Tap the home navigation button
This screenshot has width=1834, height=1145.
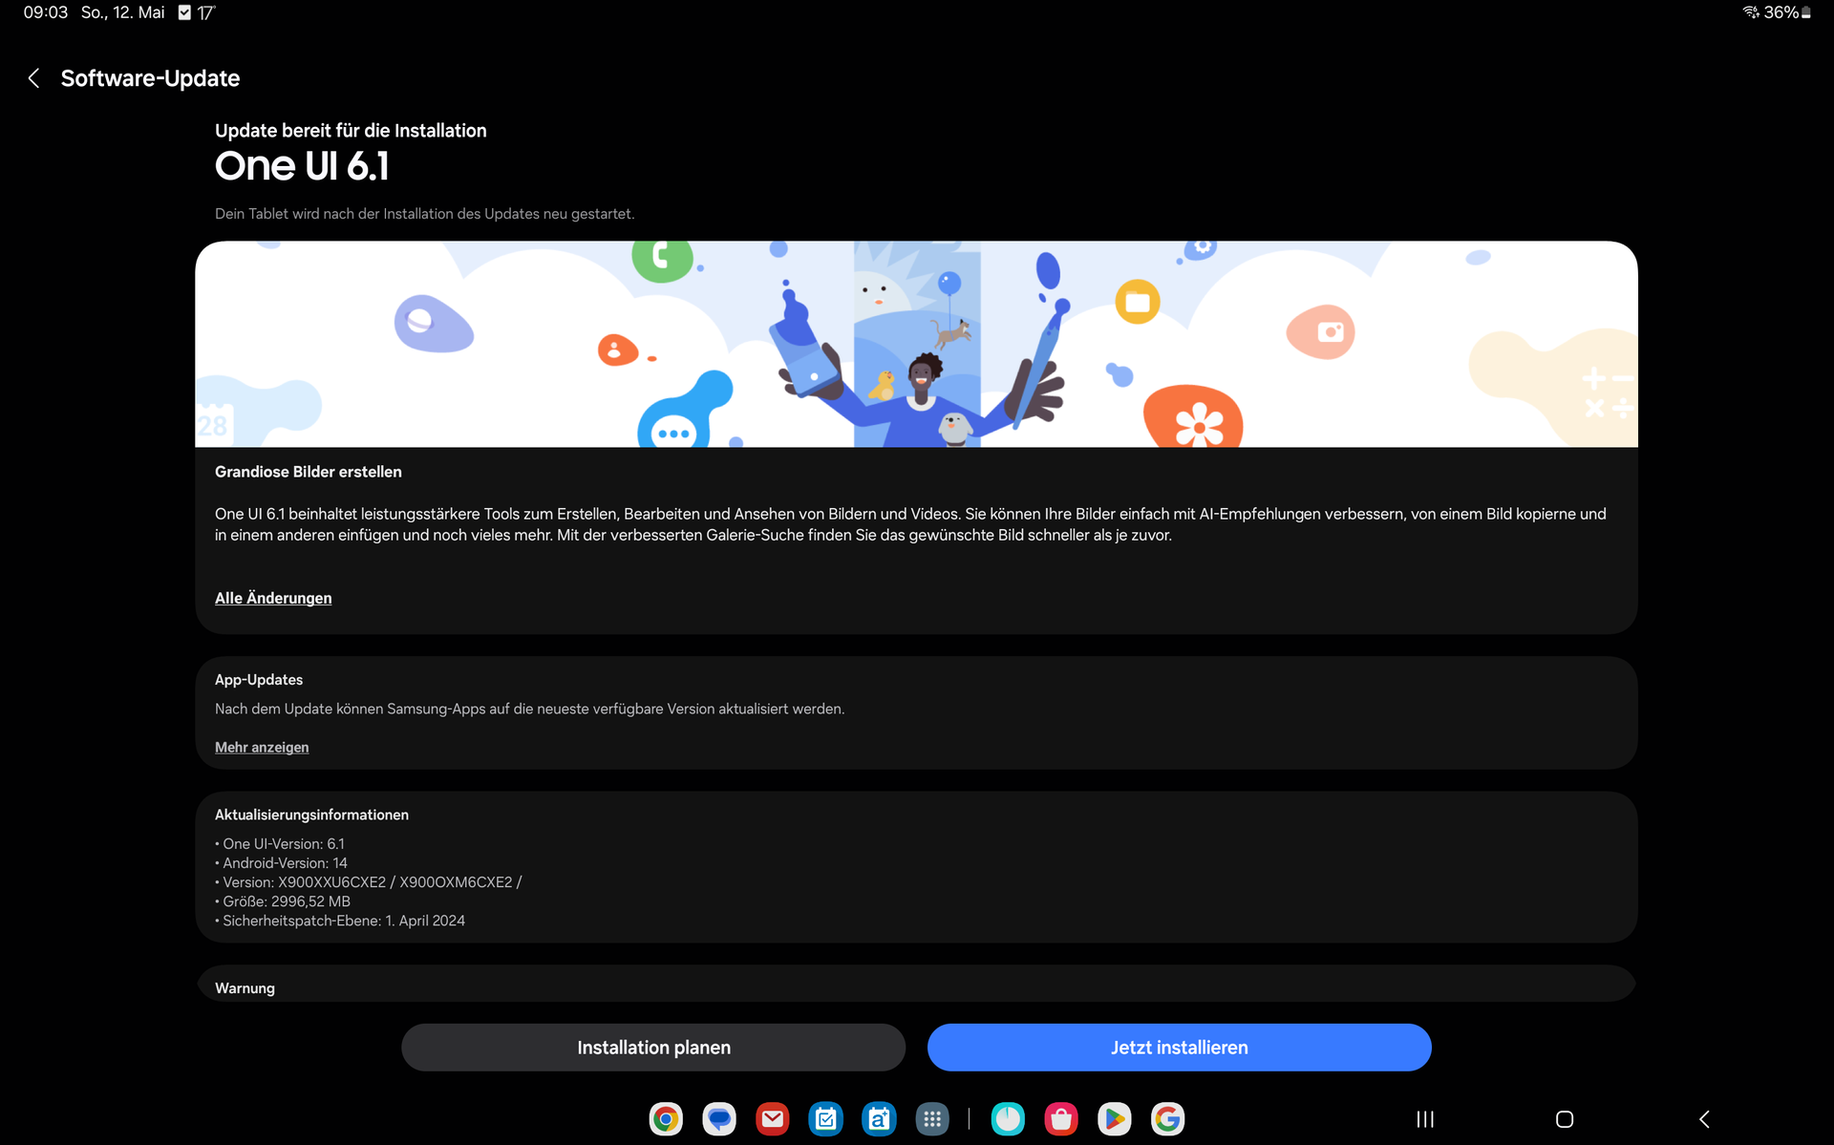point(1565,1118)
